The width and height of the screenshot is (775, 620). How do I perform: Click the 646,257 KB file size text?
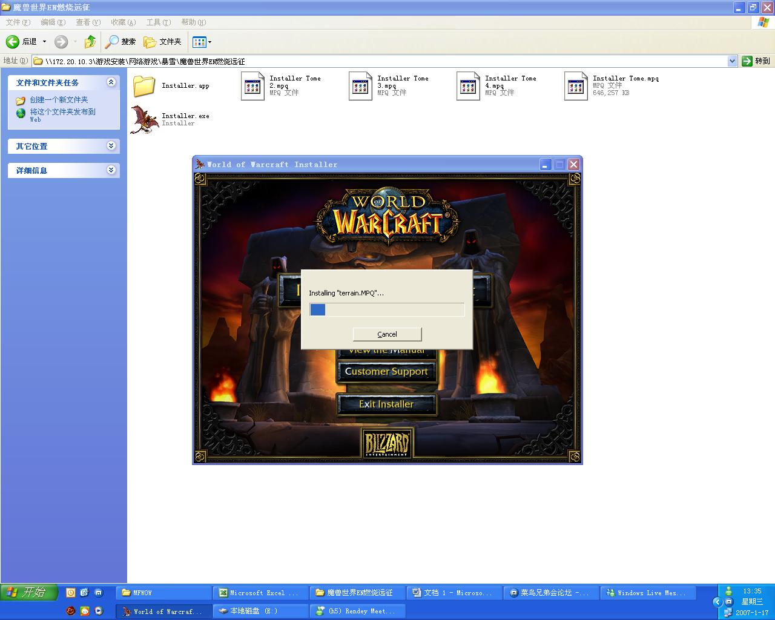[x=611, y=93]
